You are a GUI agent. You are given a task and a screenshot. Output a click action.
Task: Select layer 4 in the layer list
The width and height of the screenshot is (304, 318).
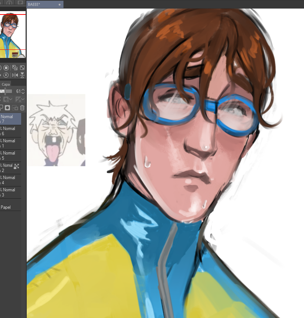click(x=10, y=180)
